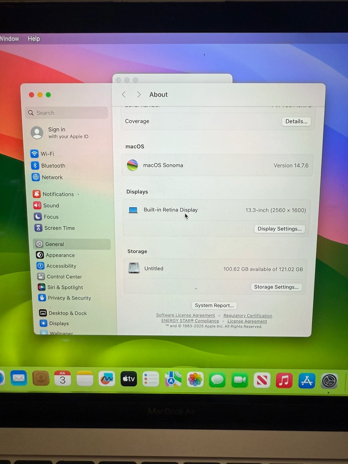Screen dimensions: 348x464
Task: Select "13.3-inch (2560 × 1600)" text
Action: [275, 210]
